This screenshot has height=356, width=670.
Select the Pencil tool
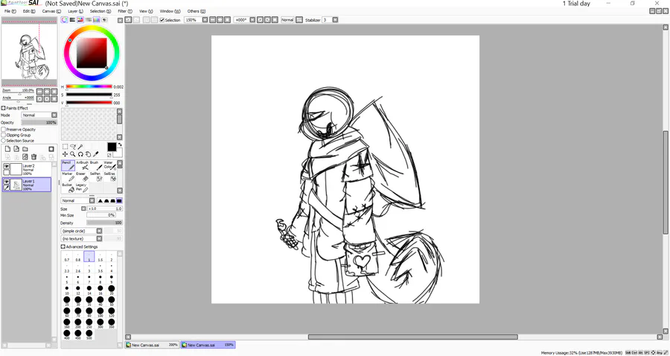68,166
